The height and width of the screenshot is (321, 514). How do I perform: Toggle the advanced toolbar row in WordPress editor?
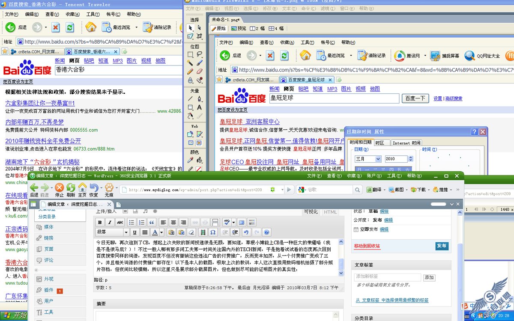[252, 222]
